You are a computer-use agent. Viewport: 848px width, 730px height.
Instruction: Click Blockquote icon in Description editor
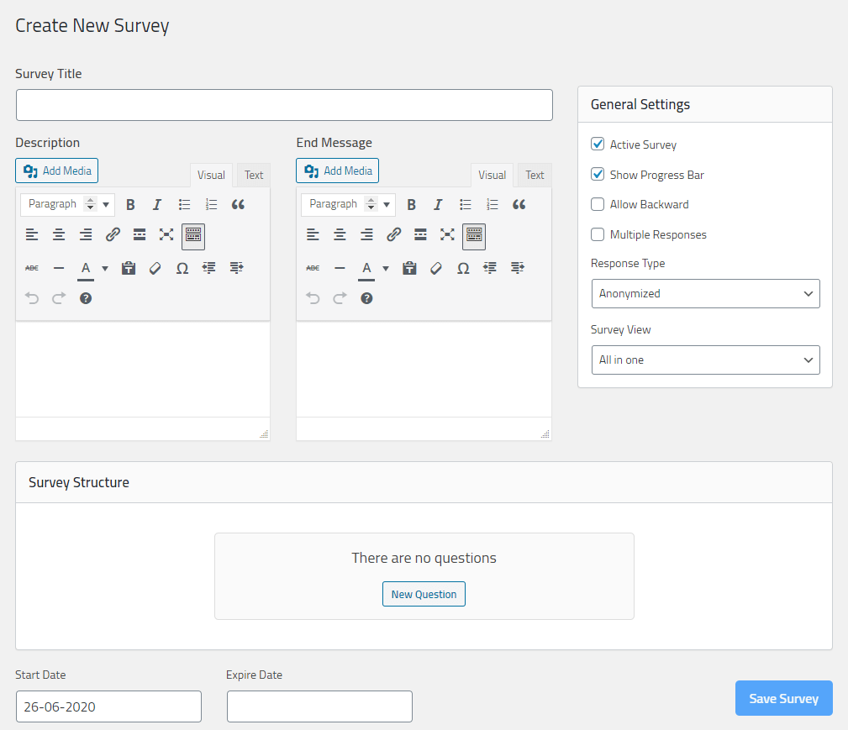click(x=238, y=204)
